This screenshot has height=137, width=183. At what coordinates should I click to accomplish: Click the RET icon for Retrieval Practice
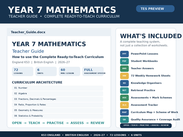[x=124, y=90]
